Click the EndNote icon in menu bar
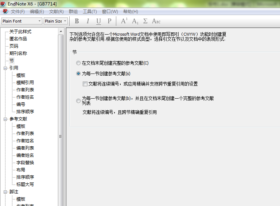 point(5,11)
